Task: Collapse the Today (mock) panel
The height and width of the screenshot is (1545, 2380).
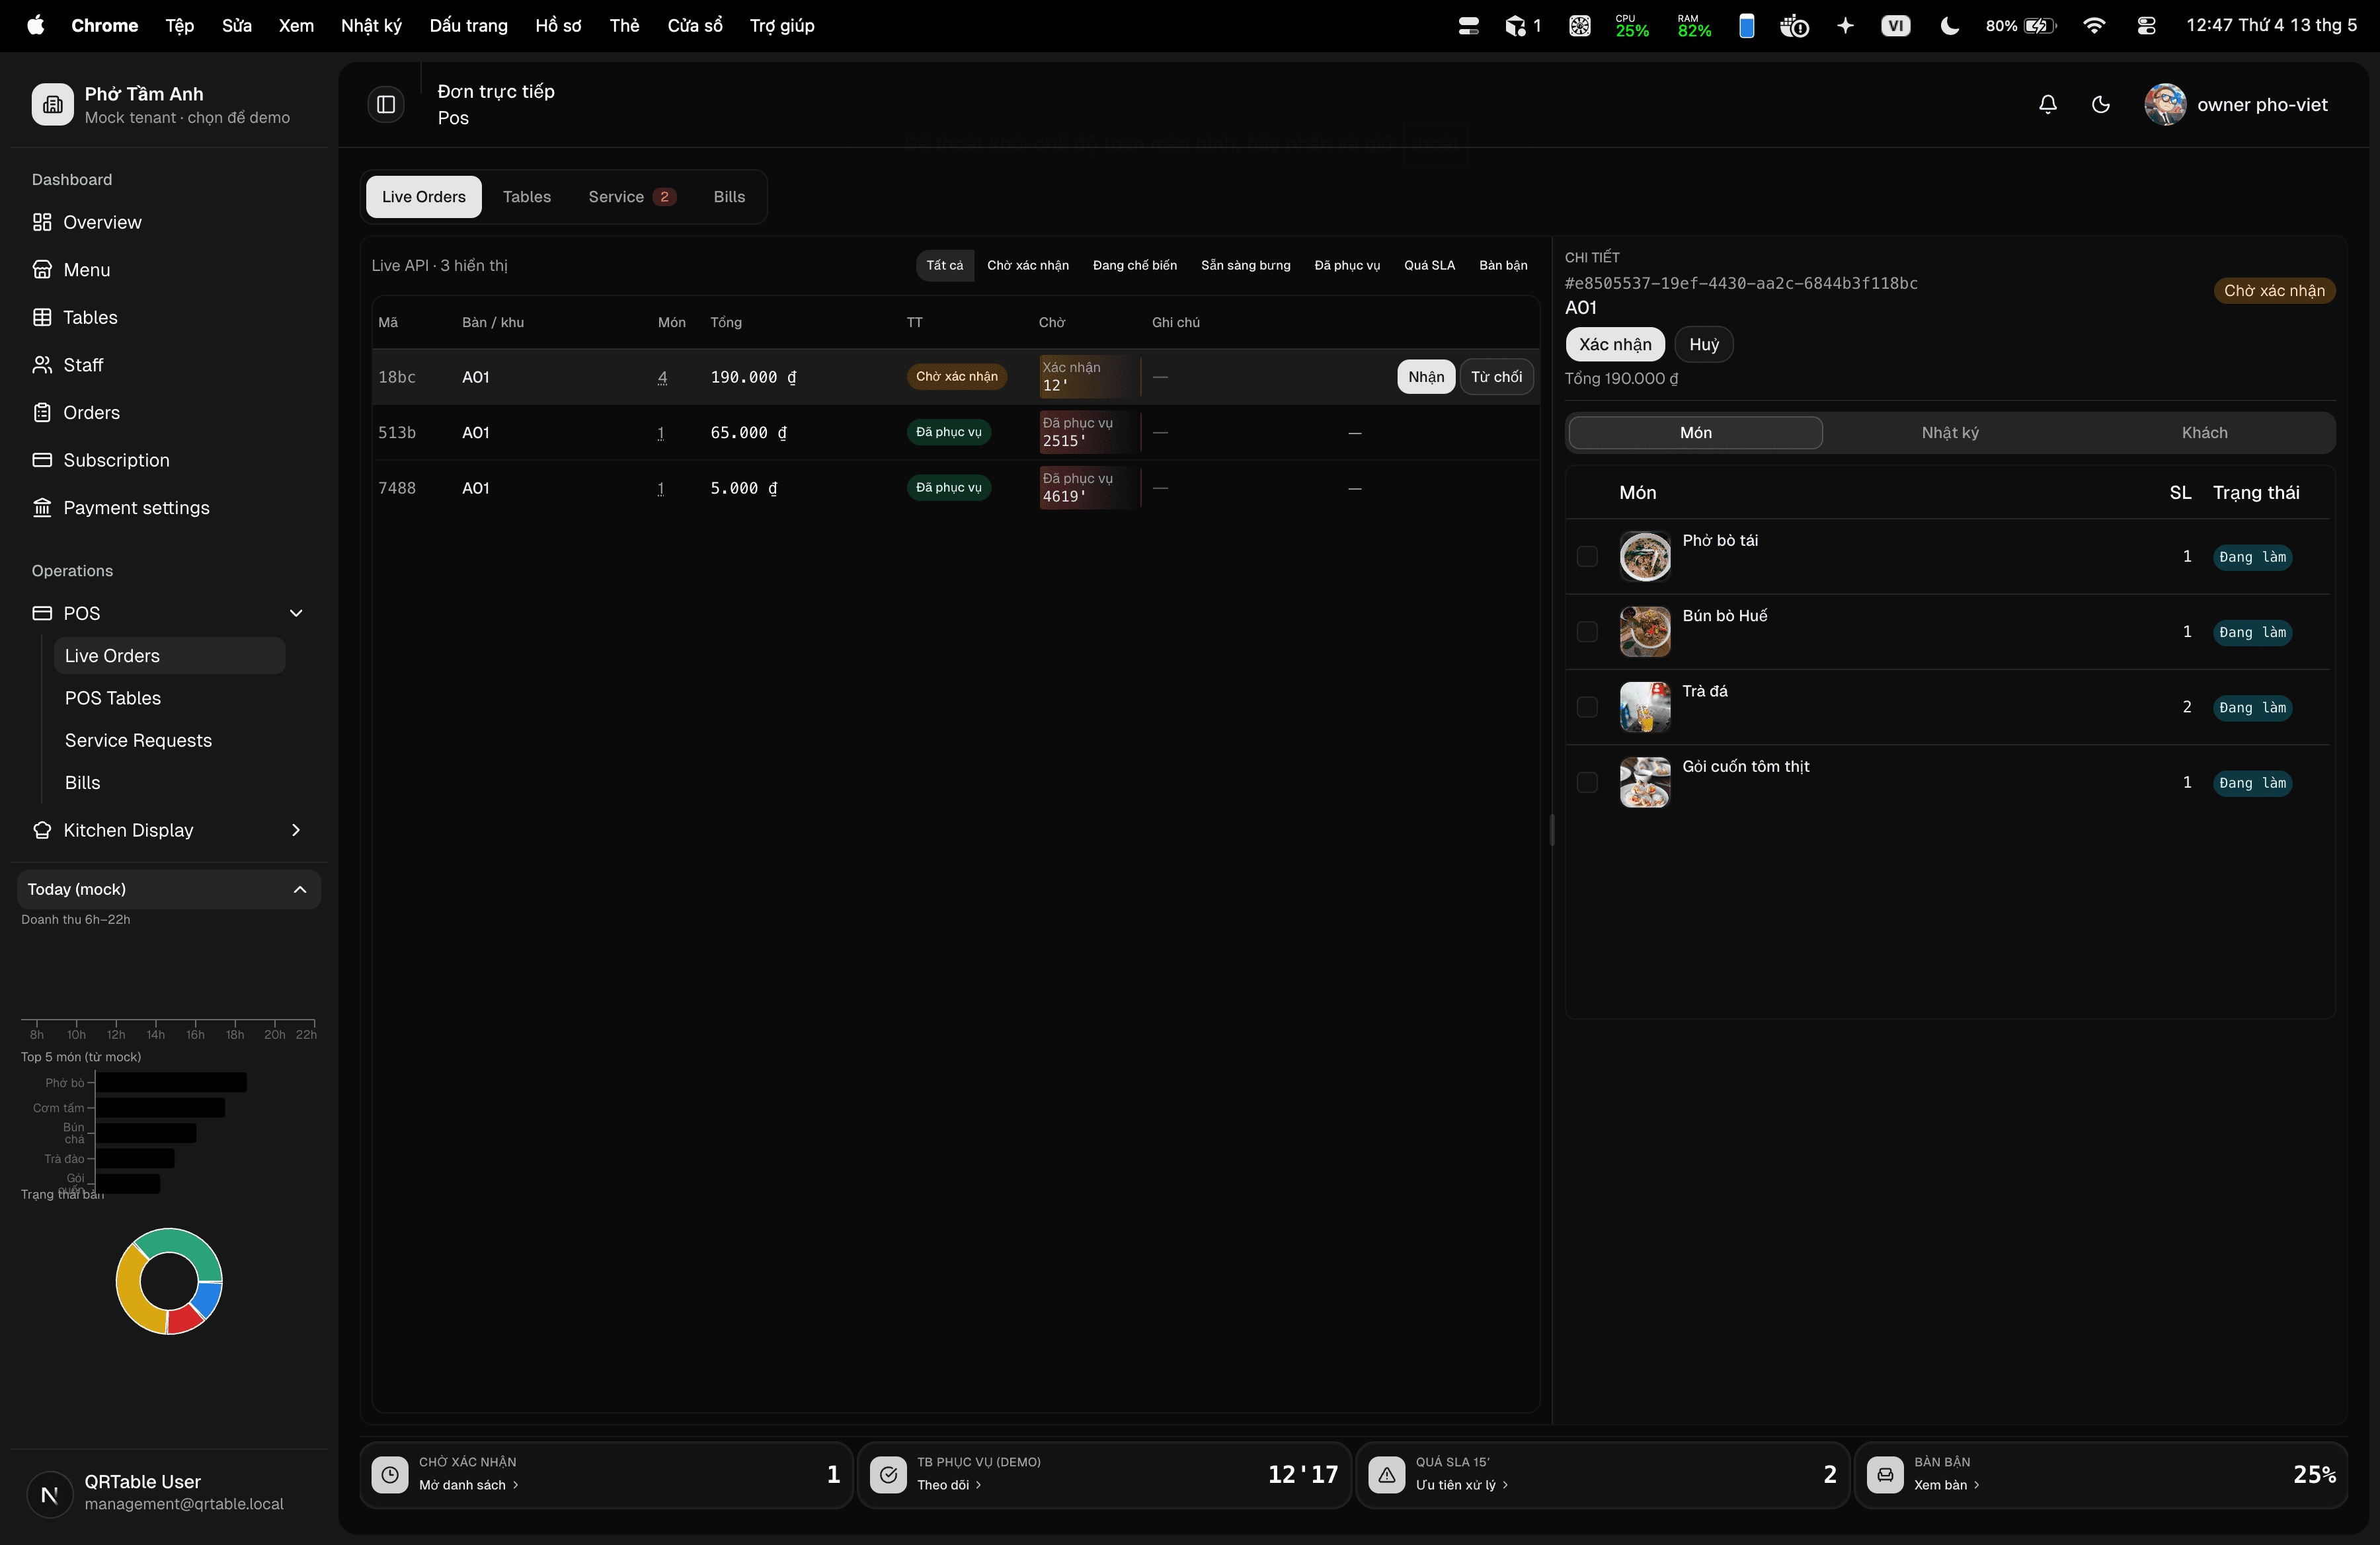Action: pyautogui.click(x=168, y=889)
